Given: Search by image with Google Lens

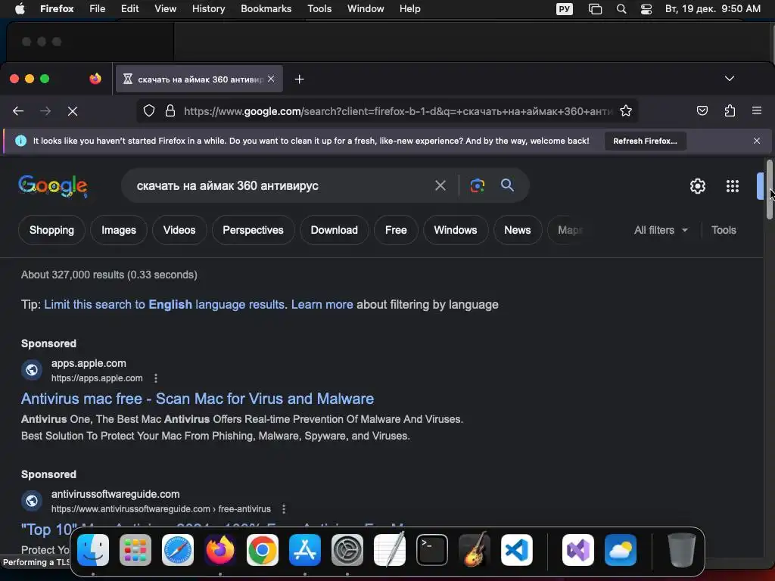Looking at the screenshot, I should pyautogui.click(x=477, y=185).
